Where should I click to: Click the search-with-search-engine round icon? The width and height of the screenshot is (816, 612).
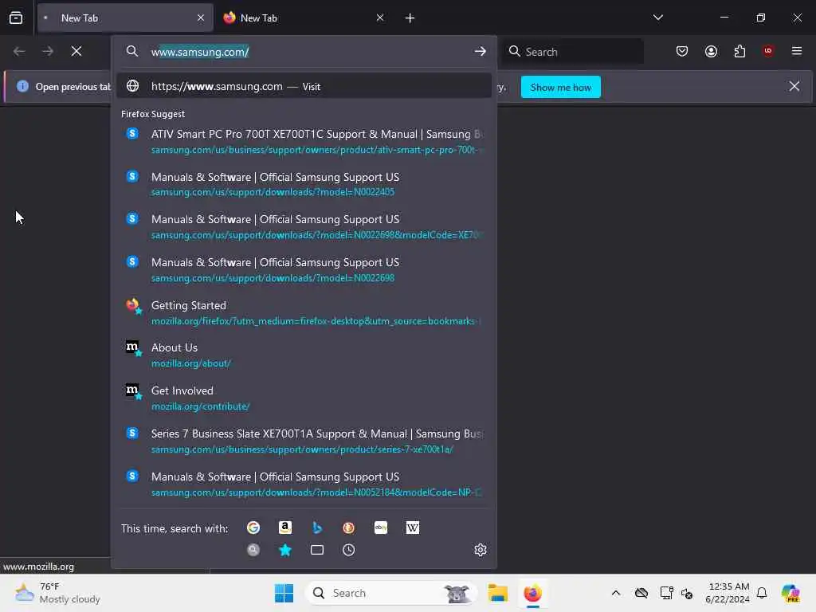(x=253, y=550)
